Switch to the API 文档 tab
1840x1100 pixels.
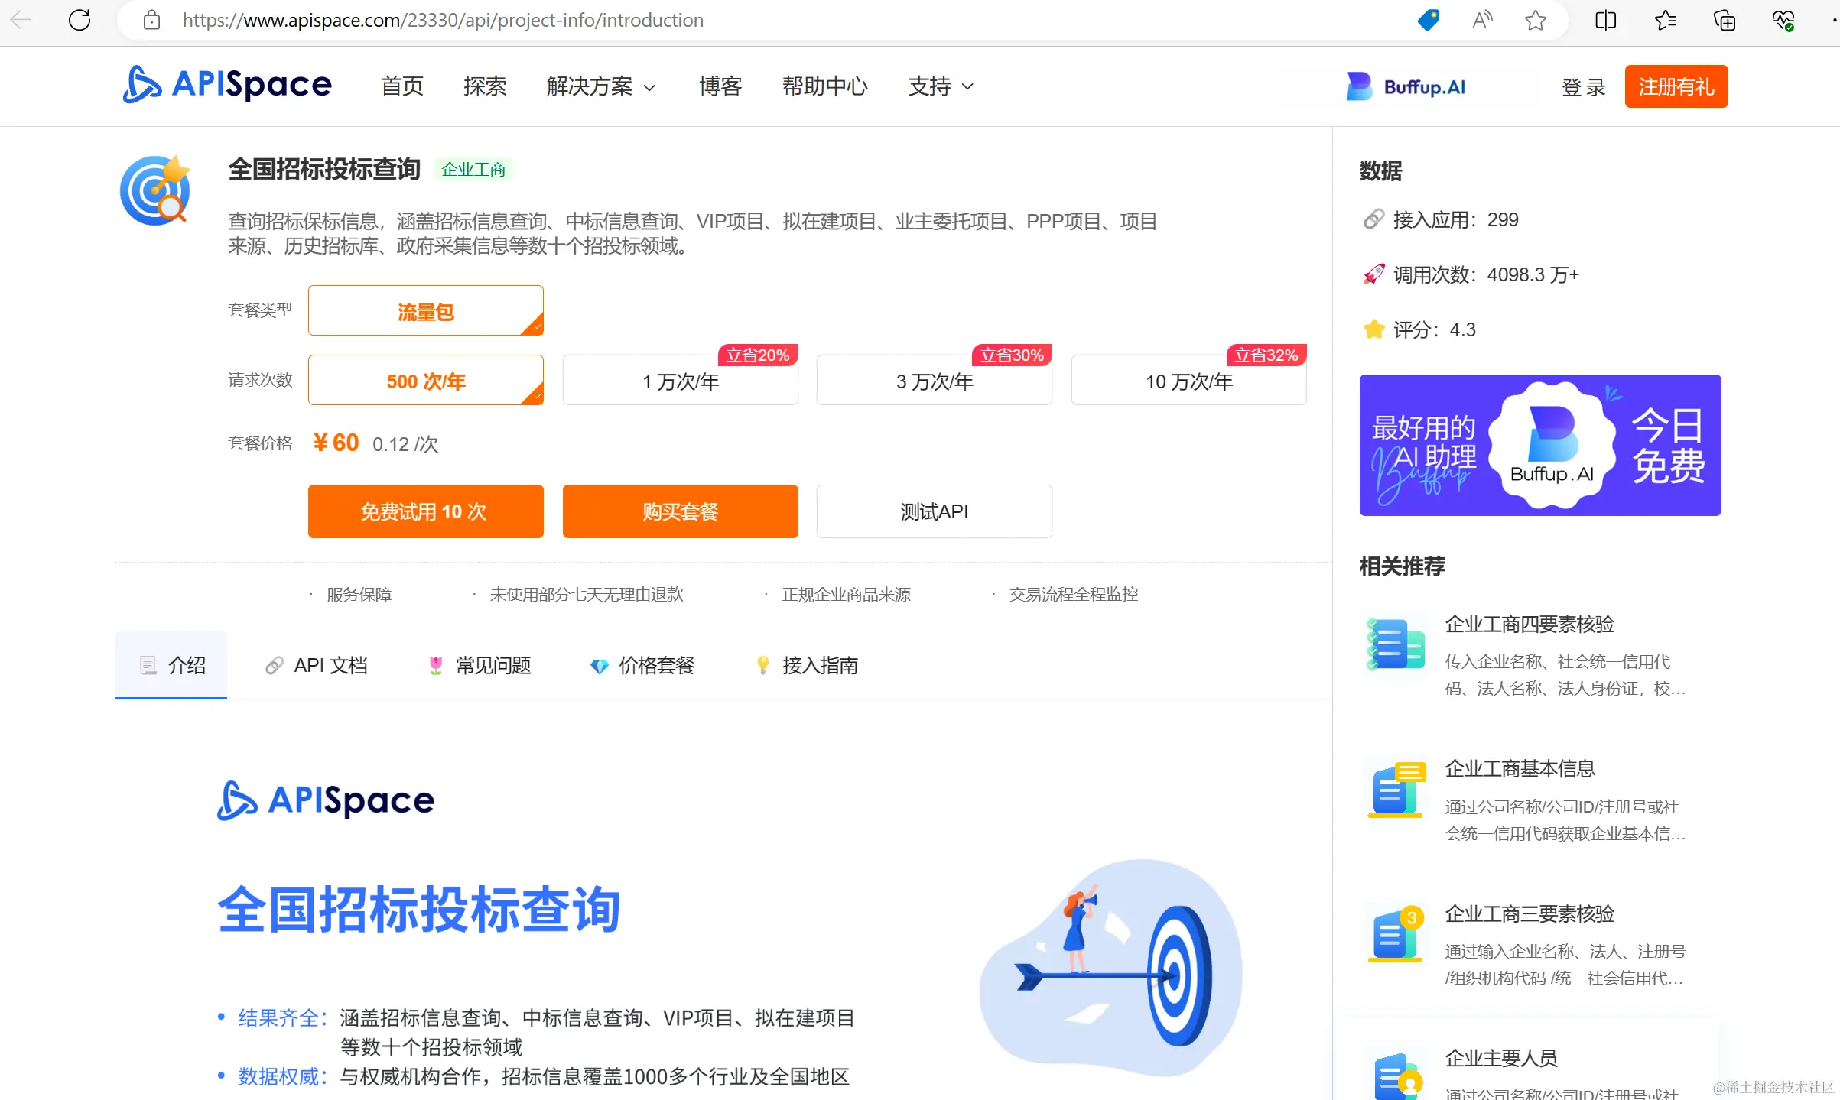[317, 665]
